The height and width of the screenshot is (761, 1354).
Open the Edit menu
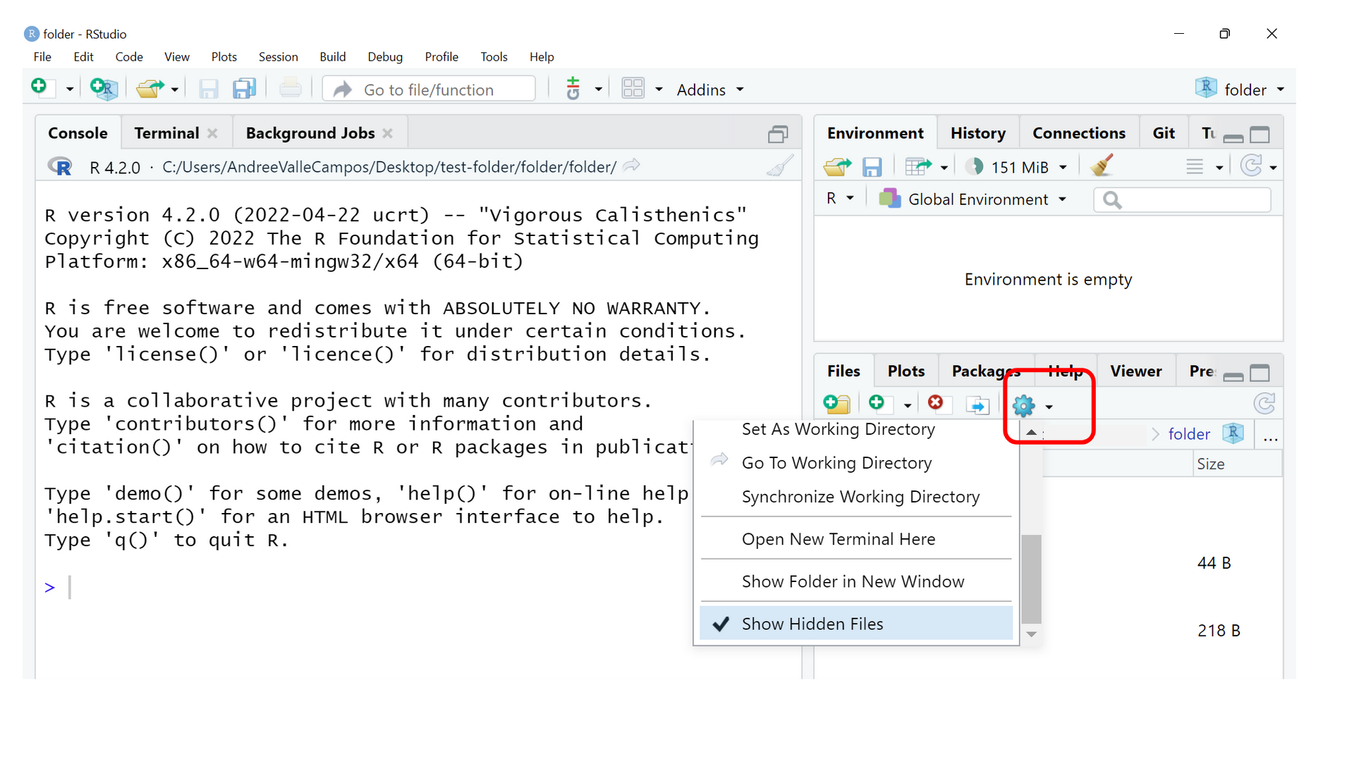83,57
